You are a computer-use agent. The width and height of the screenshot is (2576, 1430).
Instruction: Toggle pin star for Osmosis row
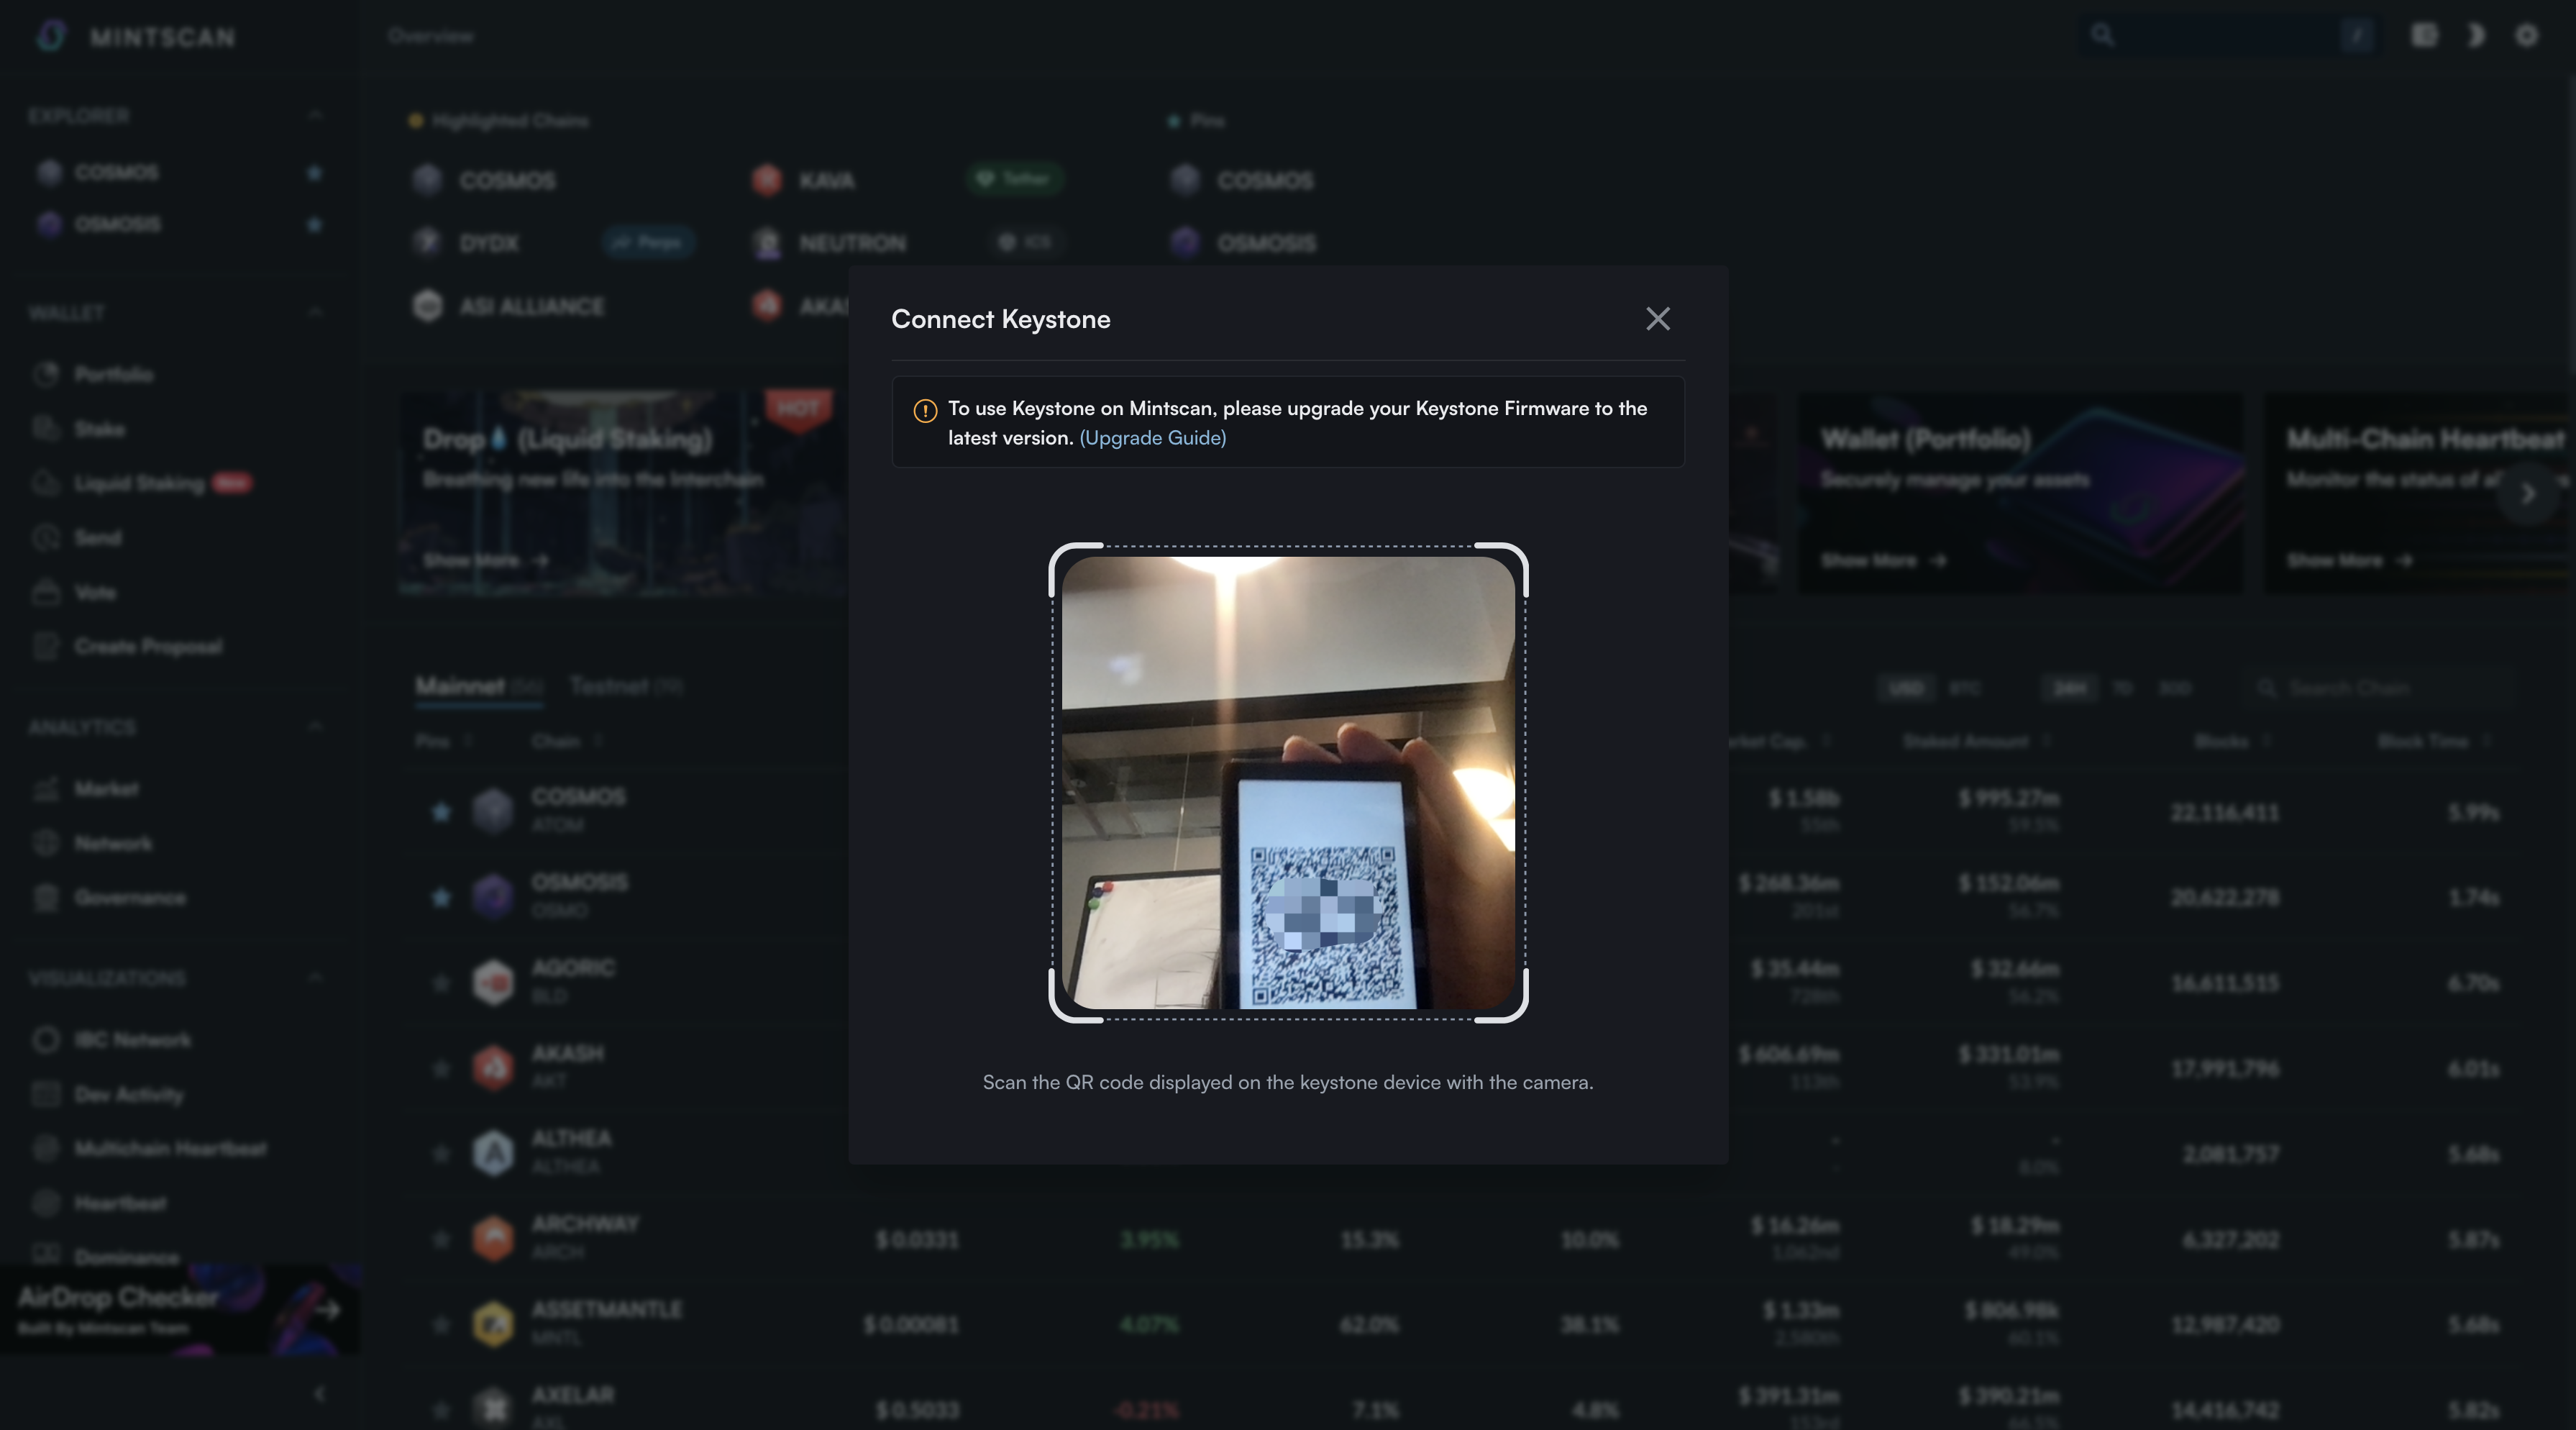pos(441,897)
